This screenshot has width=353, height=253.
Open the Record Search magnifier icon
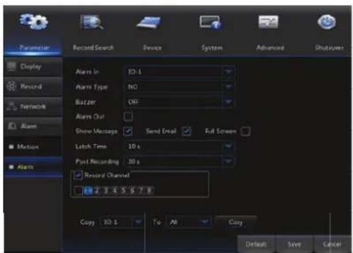coord(92,22)
